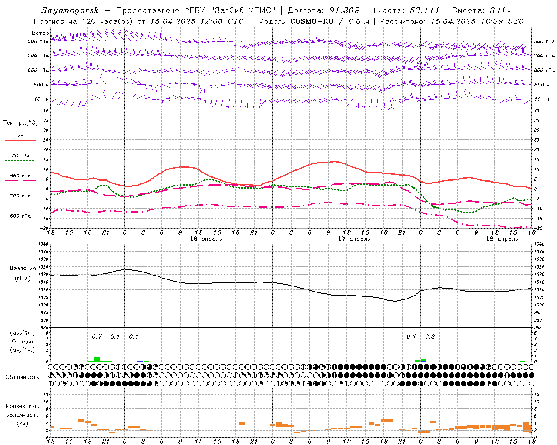The width and height of the screenshot is (557, 445).
Task: Click the 'Рассчитано: 15.04.2025 16:39 UTC' timestamp
Action: tap(452, 21)
